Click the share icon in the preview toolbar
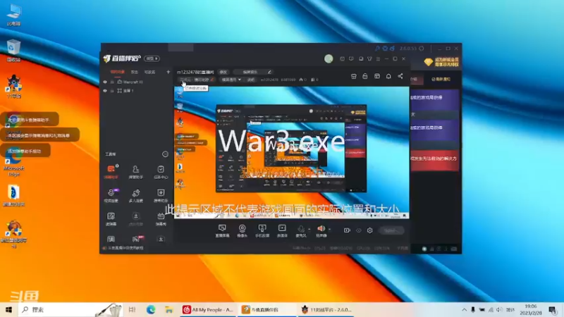Image resolution: width=564 pixels, height=317 pixels. (400, 76)
